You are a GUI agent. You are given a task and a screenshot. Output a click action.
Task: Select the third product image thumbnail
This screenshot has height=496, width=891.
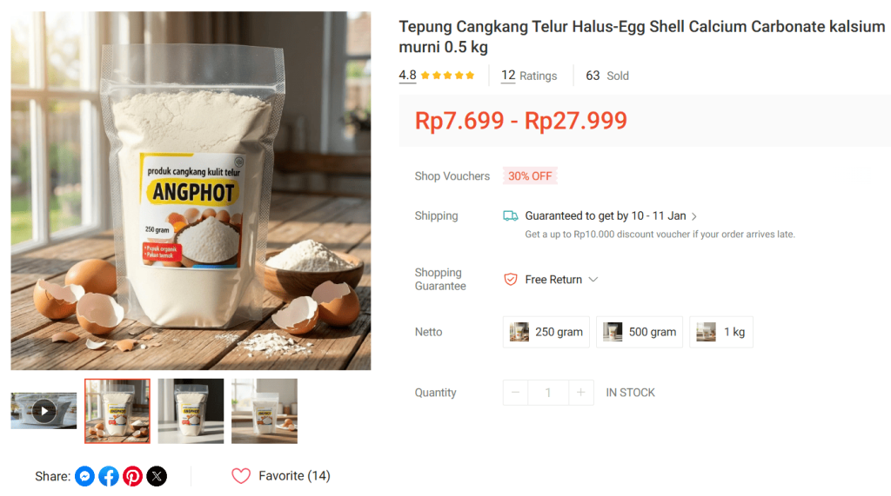click(265, 411)
